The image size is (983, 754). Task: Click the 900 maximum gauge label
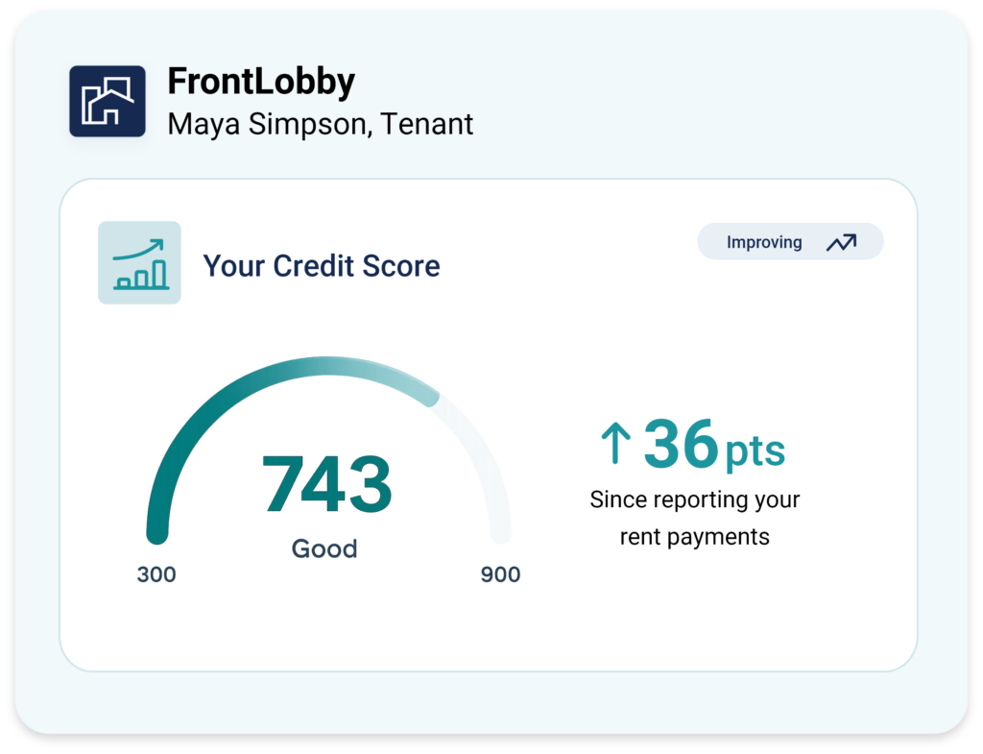point(500,574)
